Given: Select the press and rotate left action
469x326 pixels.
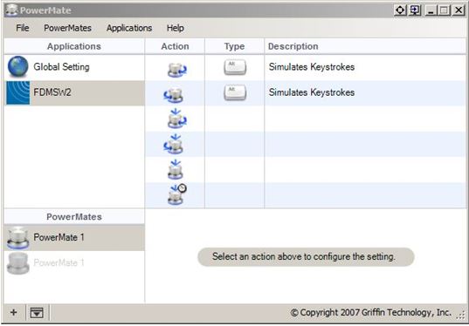Looking at the screenshot, I should tap(174, 144).
